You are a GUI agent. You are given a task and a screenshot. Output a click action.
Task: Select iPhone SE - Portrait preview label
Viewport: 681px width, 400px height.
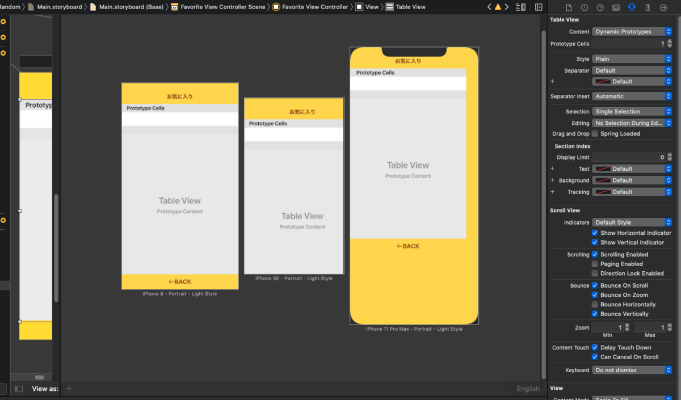(294, 279)
